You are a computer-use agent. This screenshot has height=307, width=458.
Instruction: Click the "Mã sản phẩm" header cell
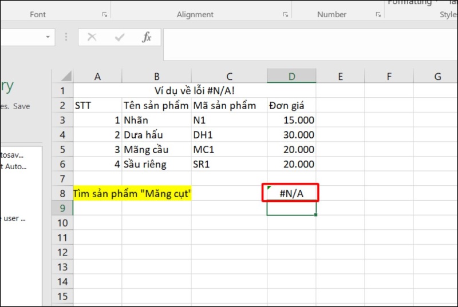pyautogui.click(x=230, y=105)
